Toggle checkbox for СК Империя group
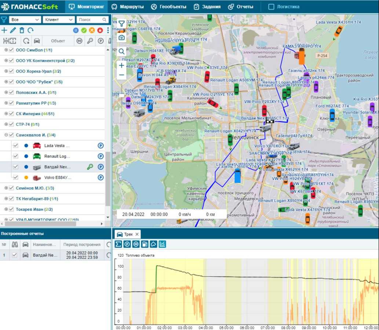This screenshot has width=379, height=330. tap(11, 114)
